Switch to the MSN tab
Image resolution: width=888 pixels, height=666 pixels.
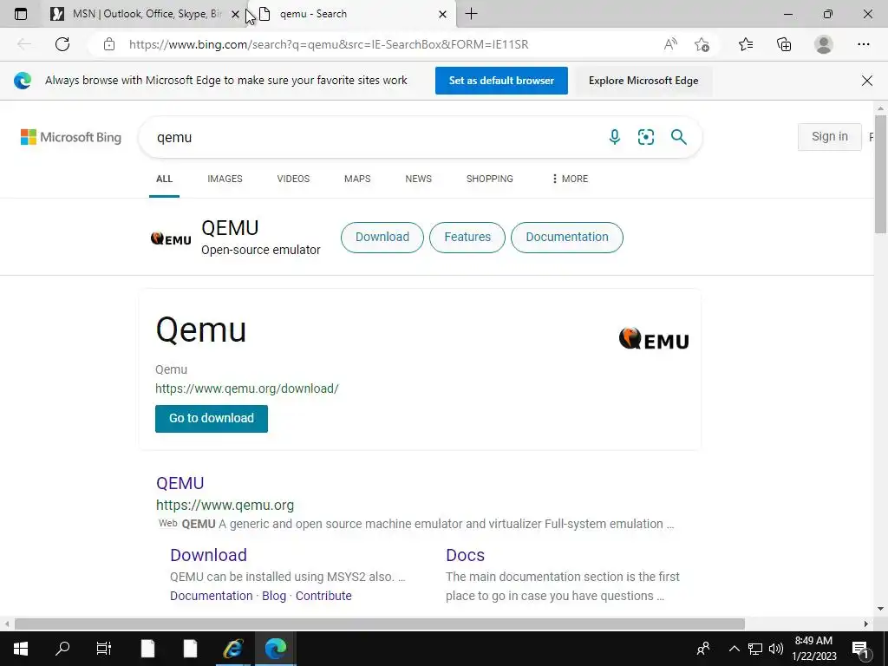147,14
